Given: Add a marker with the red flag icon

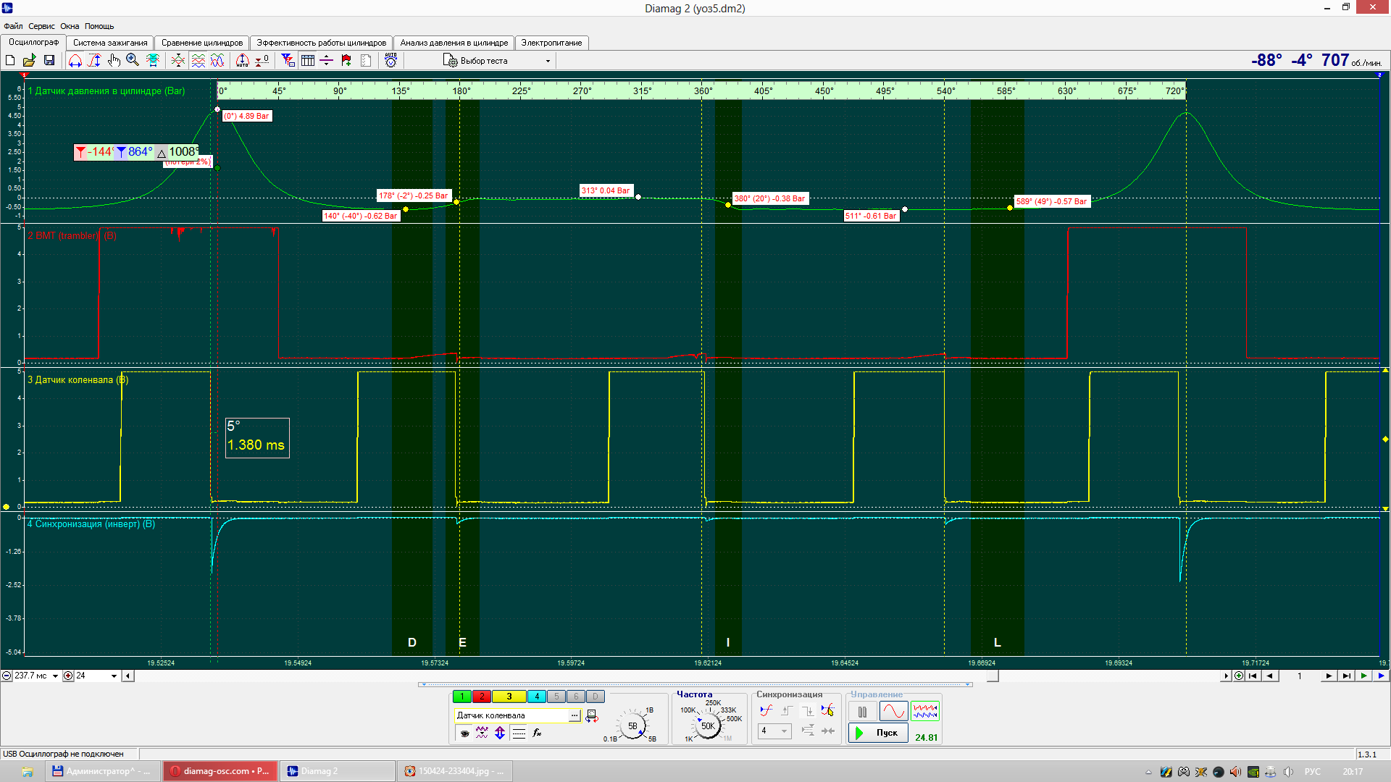Looking at the screenshot, I should coord(346,61).
